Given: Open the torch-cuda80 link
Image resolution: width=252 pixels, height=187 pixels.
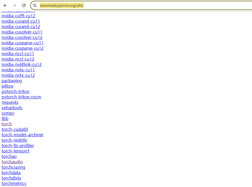Looking at the screenshot, I should click(15, 129).
